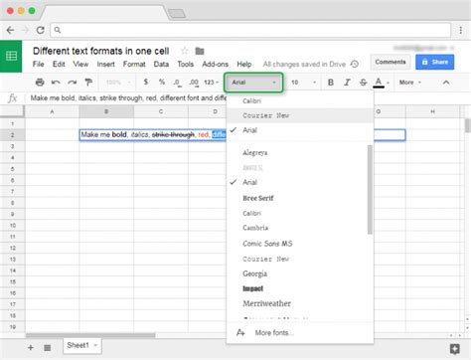This screenshot has height=360, width=471.
Task: Choose Merriweather font
Action: point(297,303)
